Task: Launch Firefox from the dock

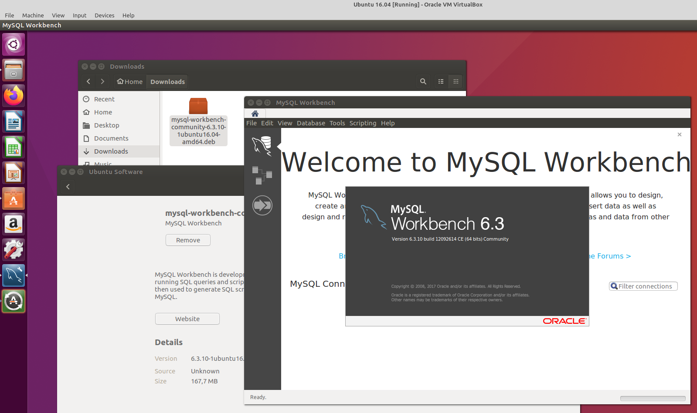Action: (14, 96)
